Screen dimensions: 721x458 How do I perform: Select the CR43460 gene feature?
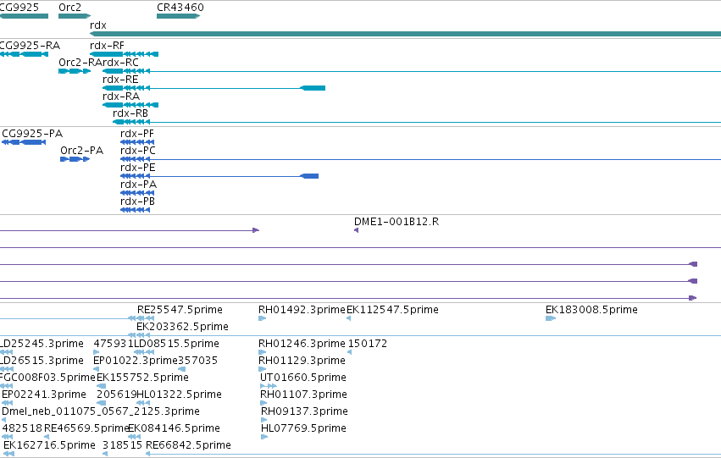tap(179, 16)
